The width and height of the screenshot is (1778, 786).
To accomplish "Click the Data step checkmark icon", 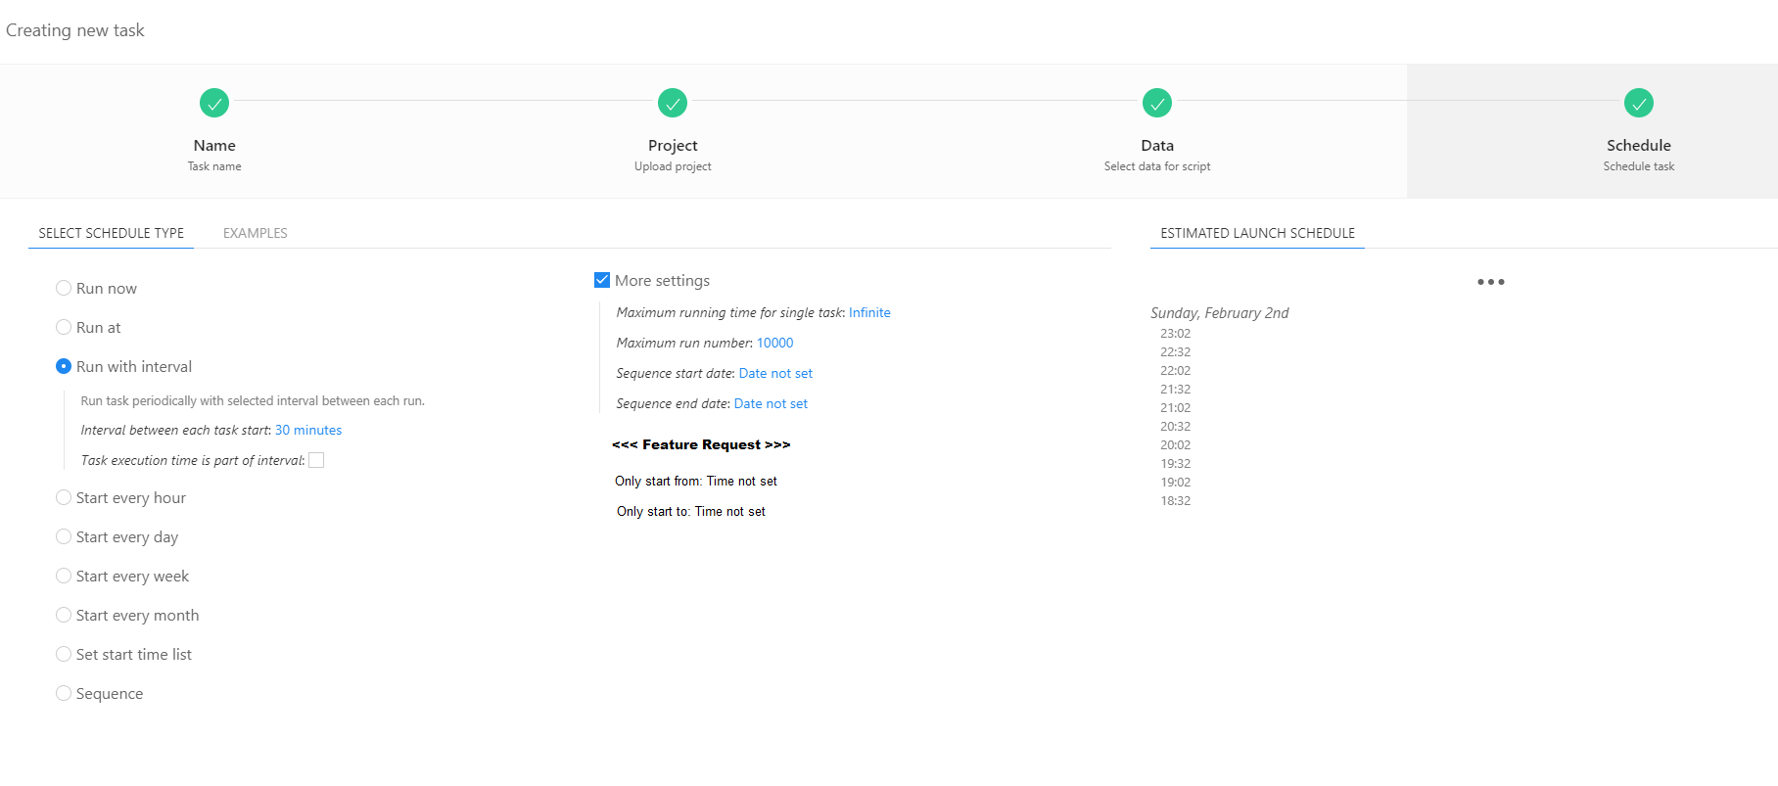I will point(1157,103).
